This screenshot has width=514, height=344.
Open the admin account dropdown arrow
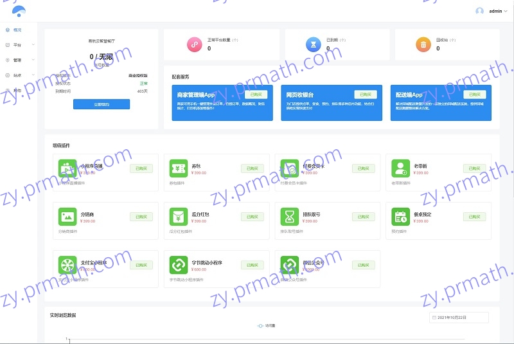[x=506, y=11]
